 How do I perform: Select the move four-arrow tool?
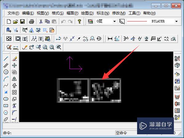point(14,65)
